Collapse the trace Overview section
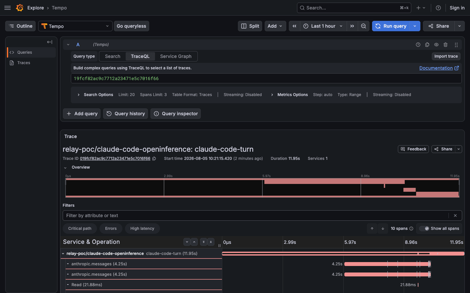Viewport: 470px width, 293px height. [65, 168]
